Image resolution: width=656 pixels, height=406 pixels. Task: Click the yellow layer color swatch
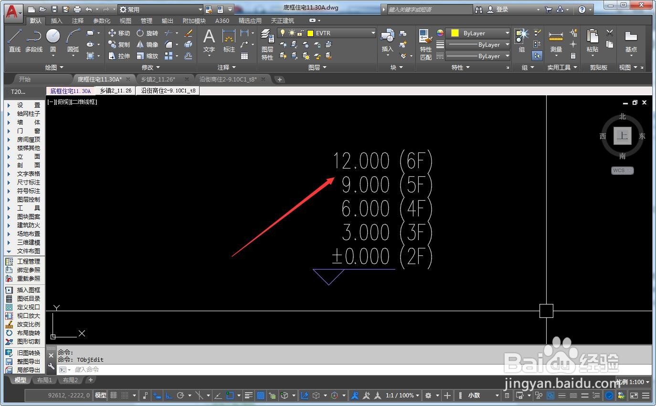click(x=310, y=33)
